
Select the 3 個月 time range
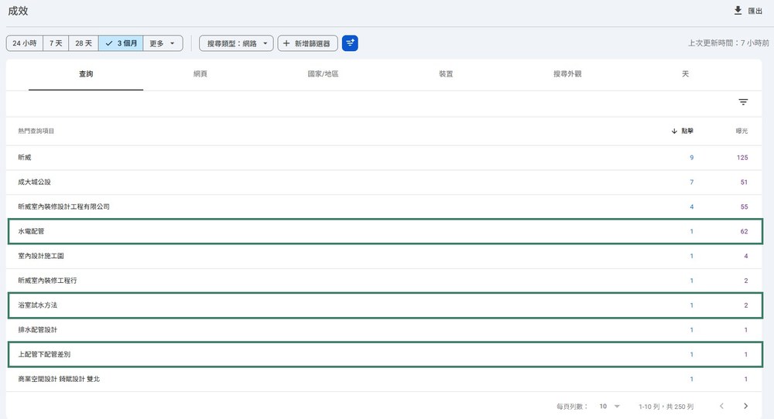(x=121, y=43)
